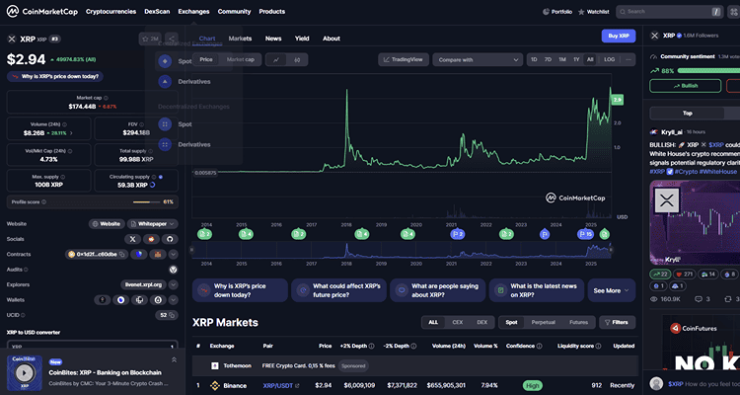Focus the Search input field
The height and width of the screenshot is (395, 740).
[669, 12]
